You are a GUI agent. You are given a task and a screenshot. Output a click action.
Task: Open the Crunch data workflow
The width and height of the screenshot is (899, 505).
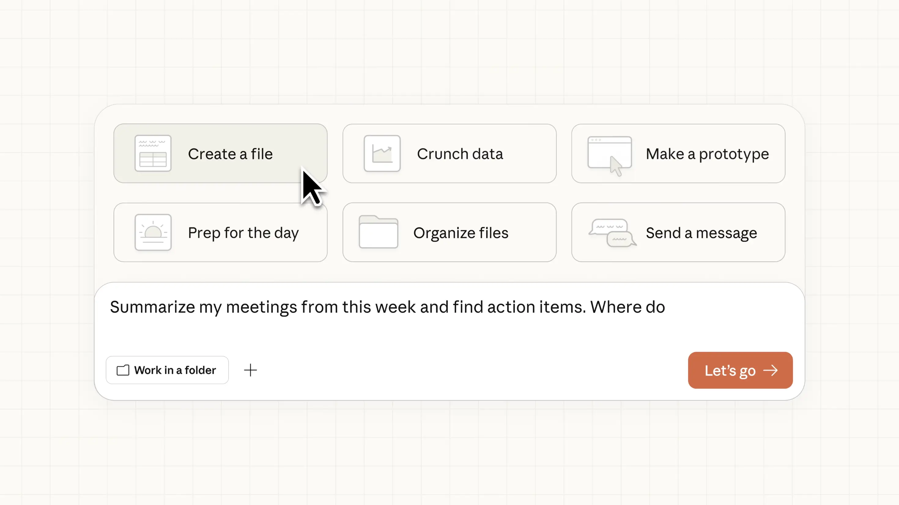pos(449,154)
